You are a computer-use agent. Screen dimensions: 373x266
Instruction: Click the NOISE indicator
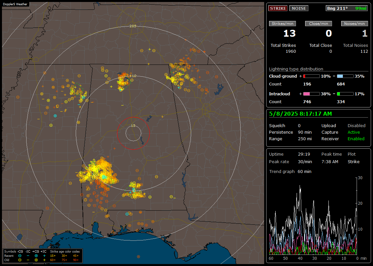click(x=299, y=8)
